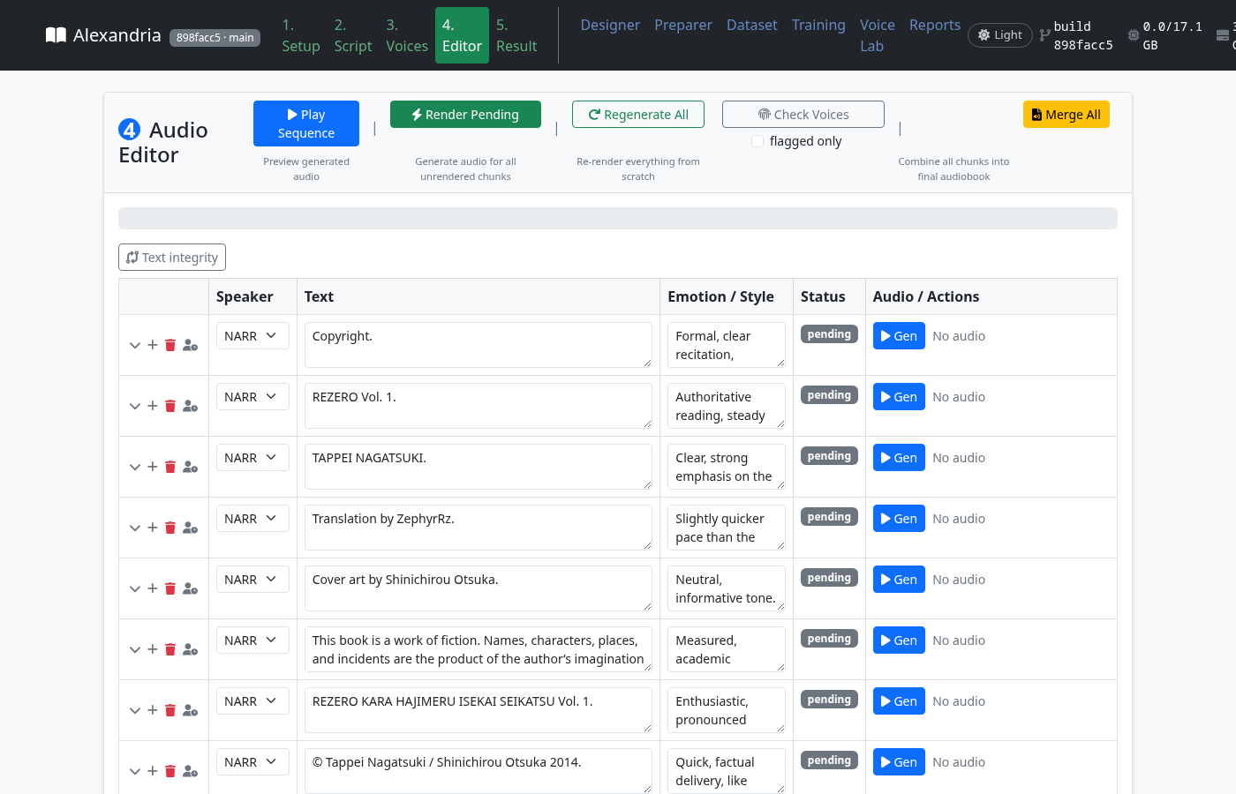The height and width of the screenshot is (794, 1236).
Task: Edit the 'TAPPEI NAGATSUKI.' text field
Action: (479, 467)
